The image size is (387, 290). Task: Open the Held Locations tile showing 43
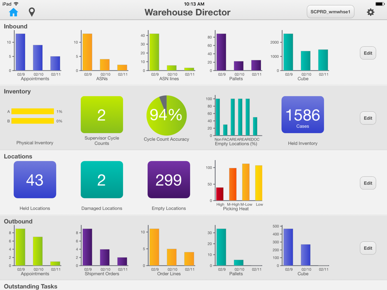(x=35, y=179)
